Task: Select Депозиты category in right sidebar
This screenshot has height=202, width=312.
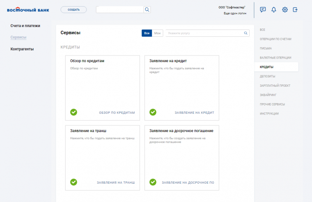Action: click(x=268, y=76)
